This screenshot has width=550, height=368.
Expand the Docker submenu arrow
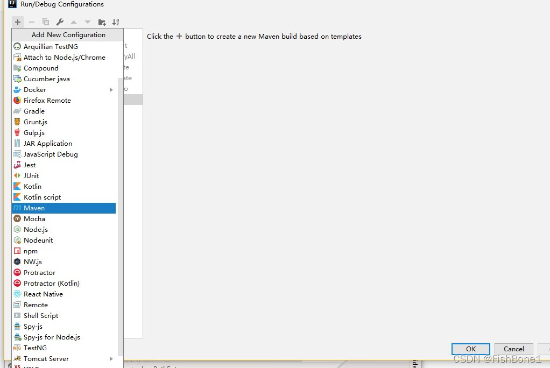111,90
